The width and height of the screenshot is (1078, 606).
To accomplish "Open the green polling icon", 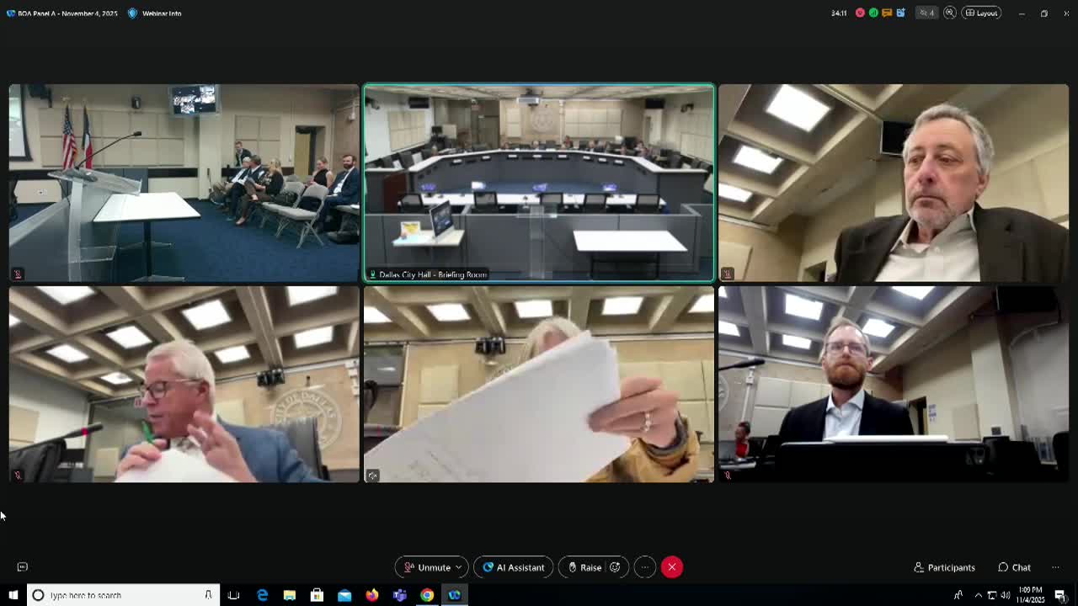I will coord(873,13).
